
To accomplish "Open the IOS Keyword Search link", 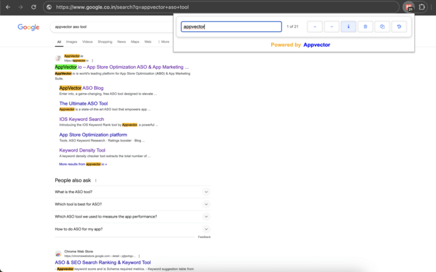I will coord(82,119).
